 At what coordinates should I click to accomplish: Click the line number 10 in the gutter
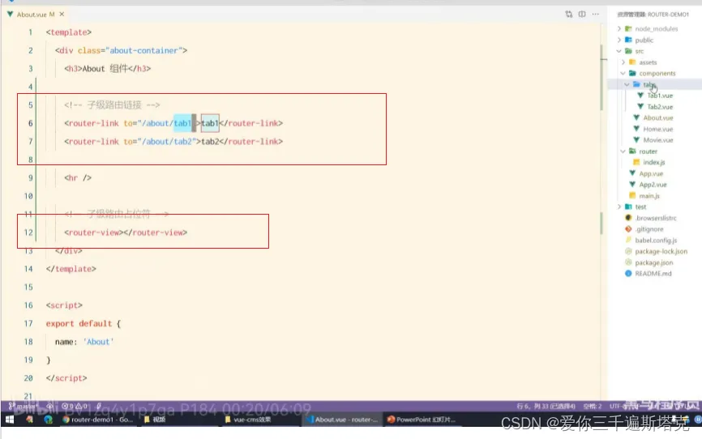[x=28, y=196]
